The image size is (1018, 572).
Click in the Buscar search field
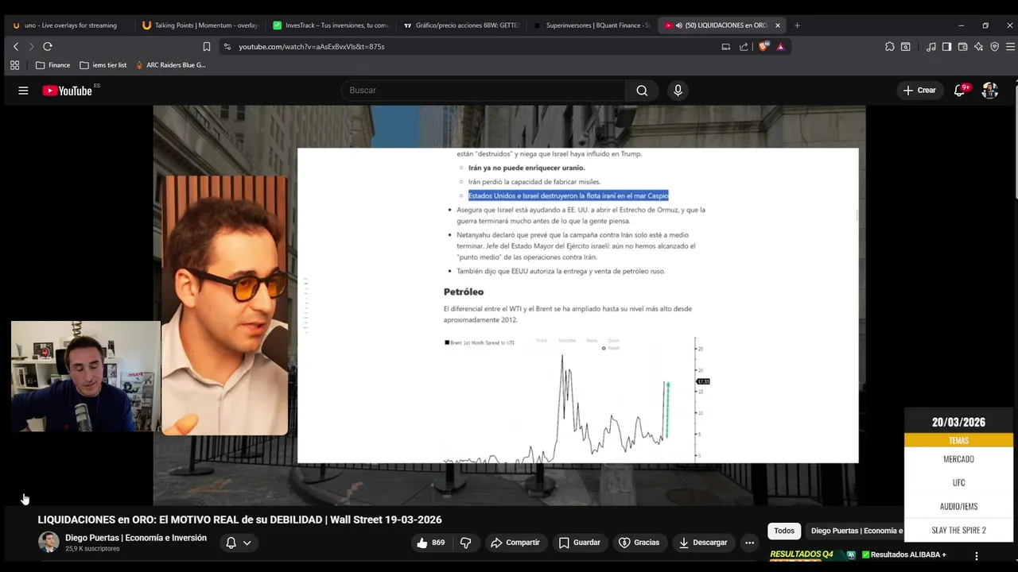(x=484, y=91)
